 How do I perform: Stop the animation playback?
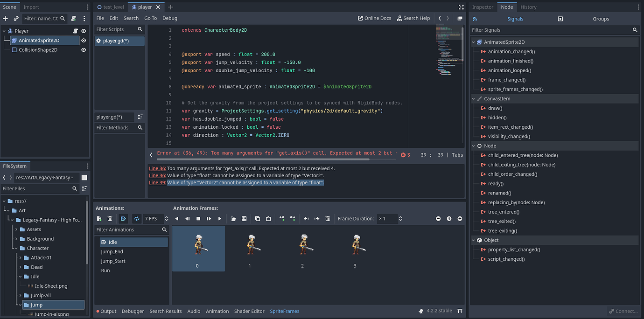point(198,219)
